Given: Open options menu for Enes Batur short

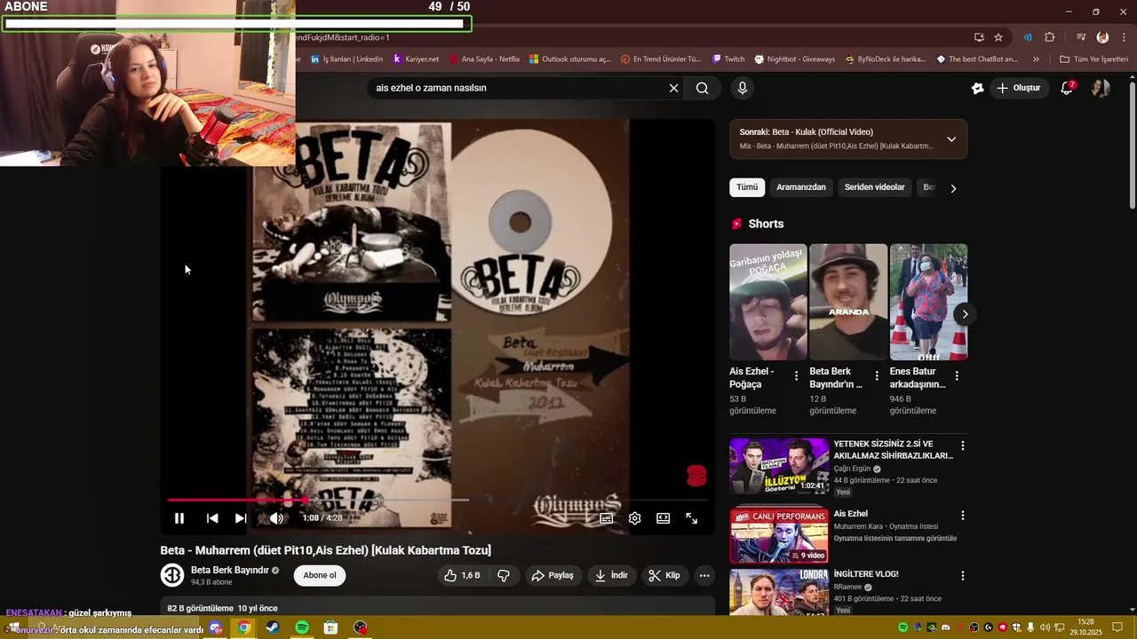Looking at the screenshot, I should [x=957, y=376].
